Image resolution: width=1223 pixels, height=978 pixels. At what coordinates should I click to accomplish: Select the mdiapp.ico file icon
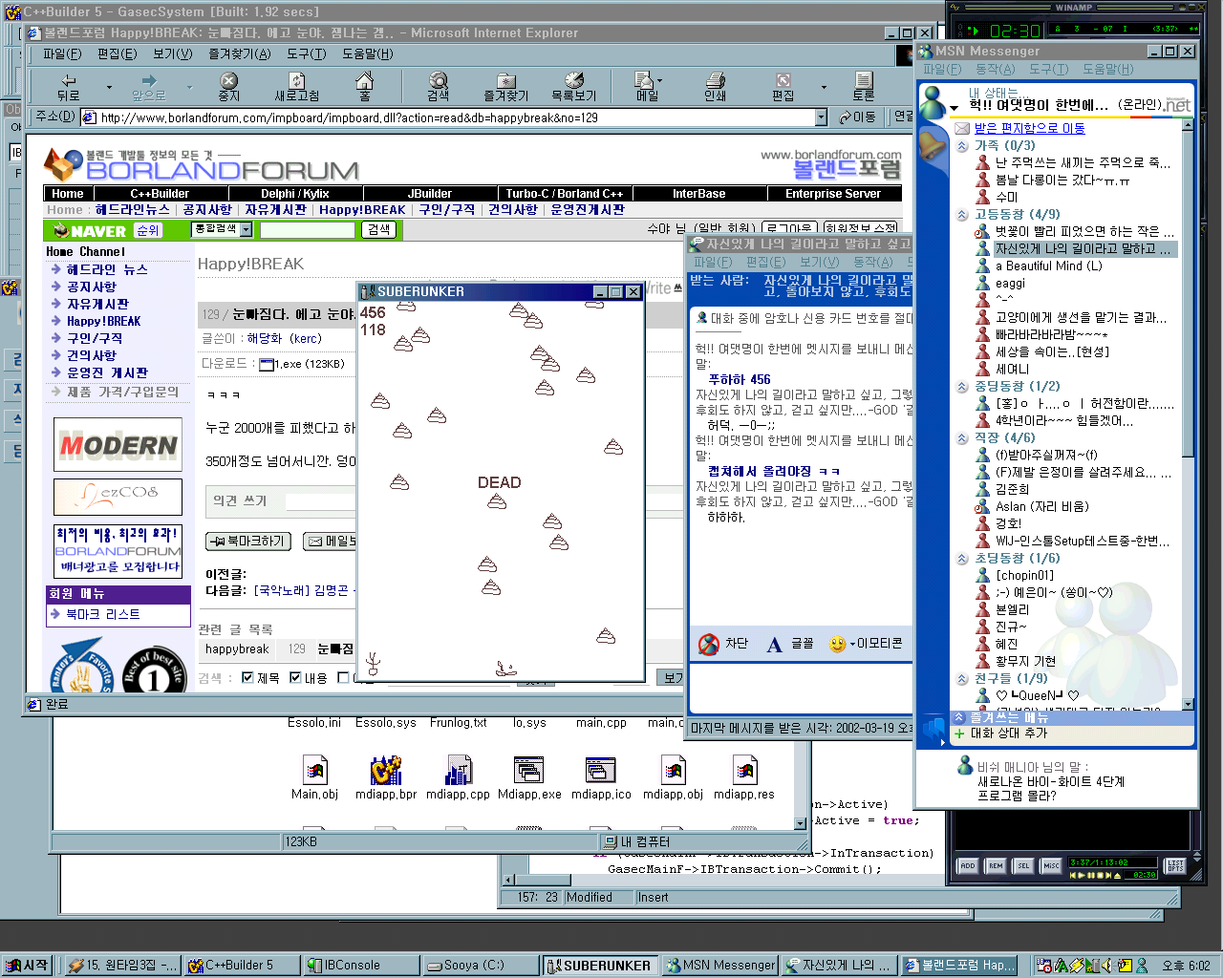601,777
